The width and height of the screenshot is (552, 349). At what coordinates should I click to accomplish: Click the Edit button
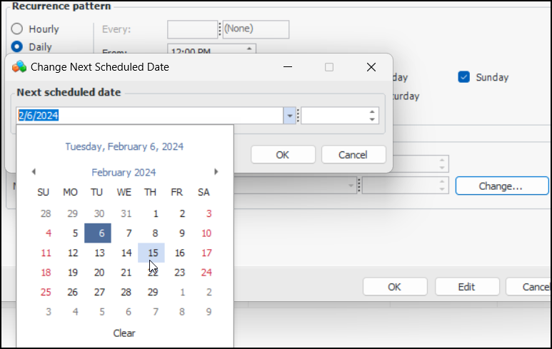pos(466,287)
